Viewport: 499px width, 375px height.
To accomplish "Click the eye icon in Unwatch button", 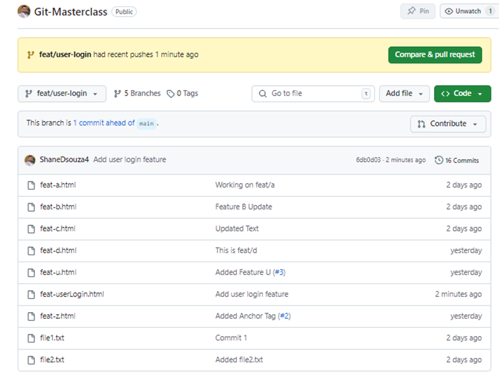I will [x=449, y=11].
